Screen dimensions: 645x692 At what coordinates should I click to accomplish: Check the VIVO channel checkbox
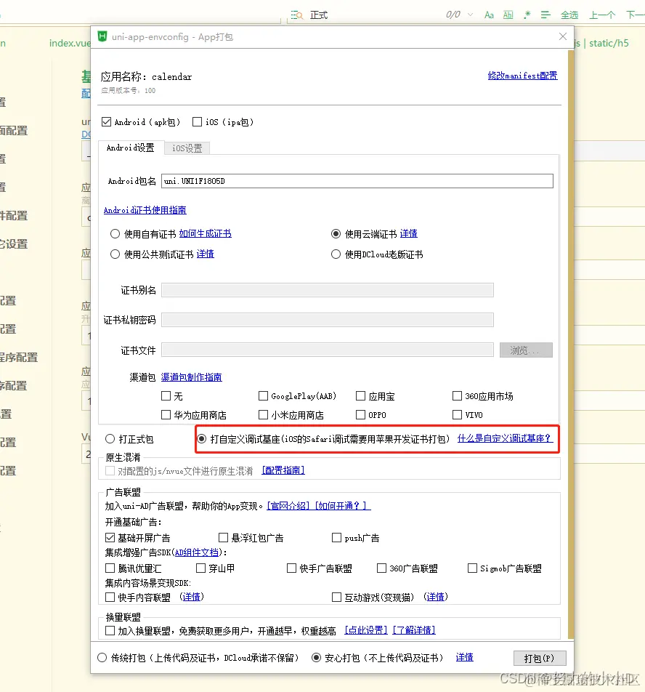click(457, 415)
